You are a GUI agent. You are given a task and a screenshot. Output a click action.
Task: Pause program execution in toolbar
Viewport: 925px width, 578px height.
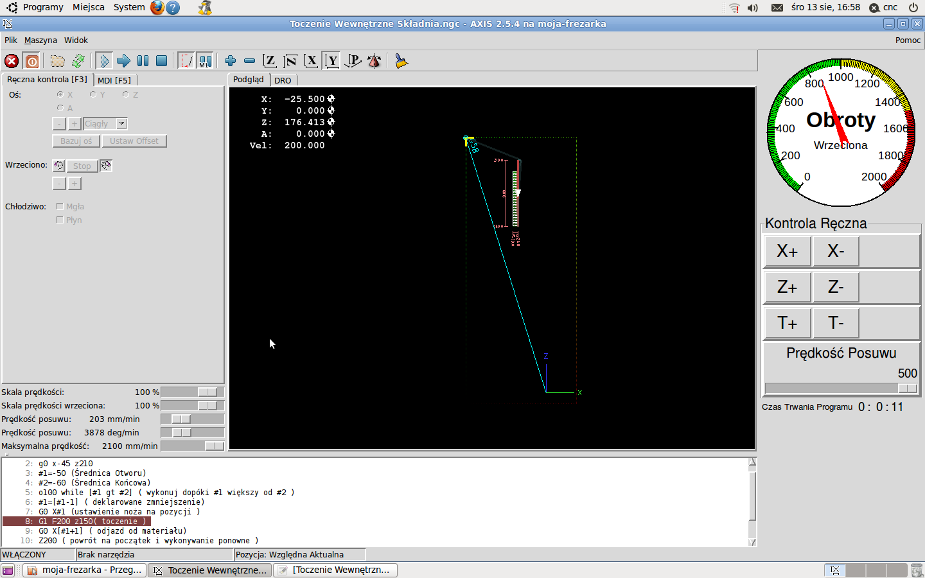click(x=143, y=61)
